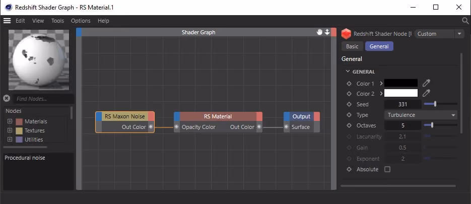Select the Output node title

point(301,116)
